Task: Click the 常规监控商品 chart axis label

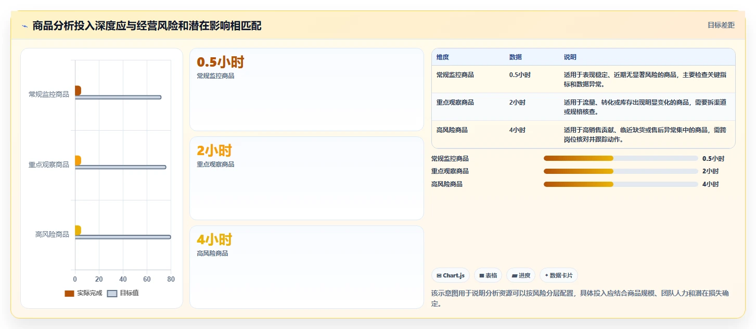Action: click(x=49, y=94)
